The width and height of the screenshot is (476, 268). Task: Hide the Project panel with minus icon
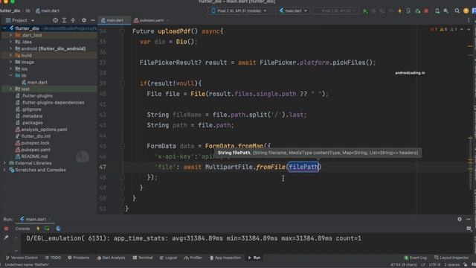[x=92, y=20]
